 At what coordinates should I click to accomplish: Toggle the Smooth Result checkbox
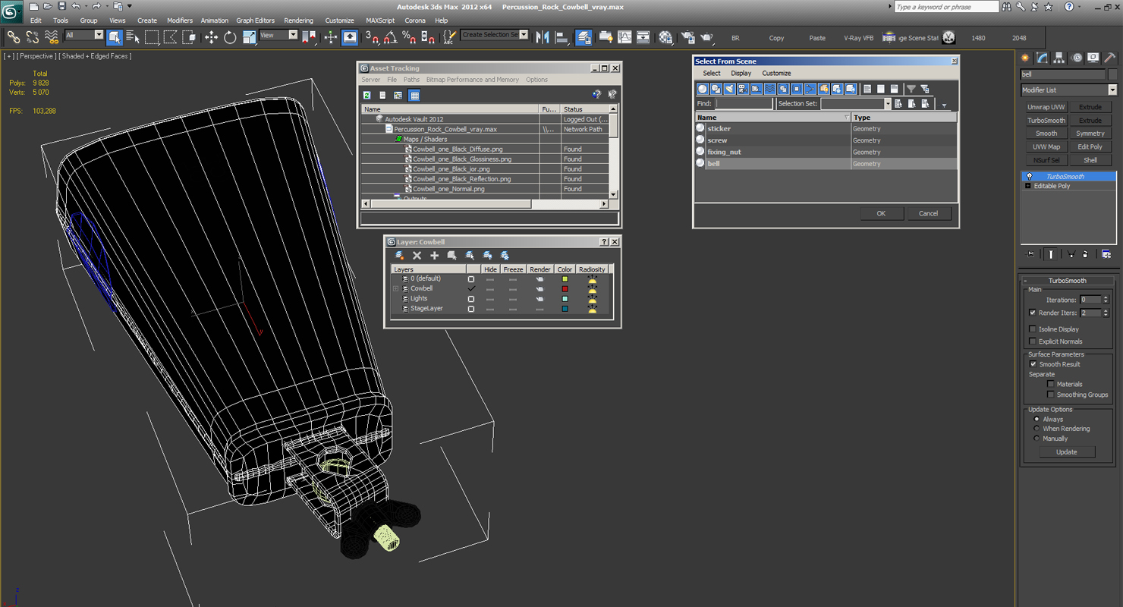(x=1033, y=364)
